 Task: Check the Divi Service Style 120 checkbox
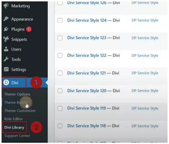tap(60, 91)
